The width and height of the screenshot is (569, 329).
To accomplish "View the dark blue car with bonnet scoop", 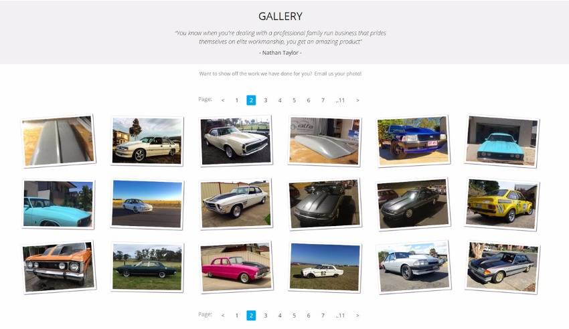I will click(413, 142).
